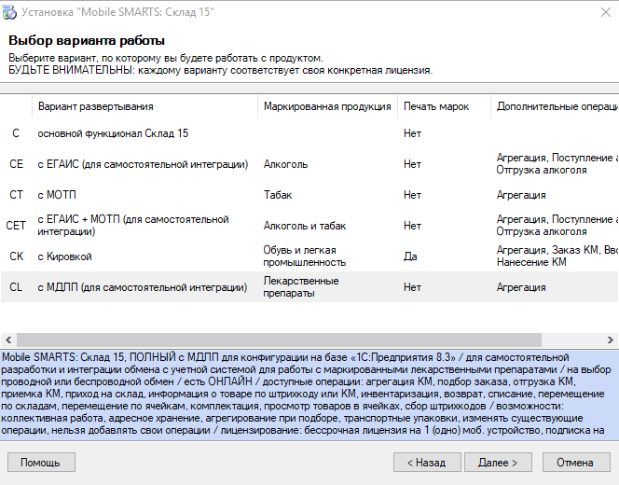Click the Алкоголь cell

click(285, 164)
